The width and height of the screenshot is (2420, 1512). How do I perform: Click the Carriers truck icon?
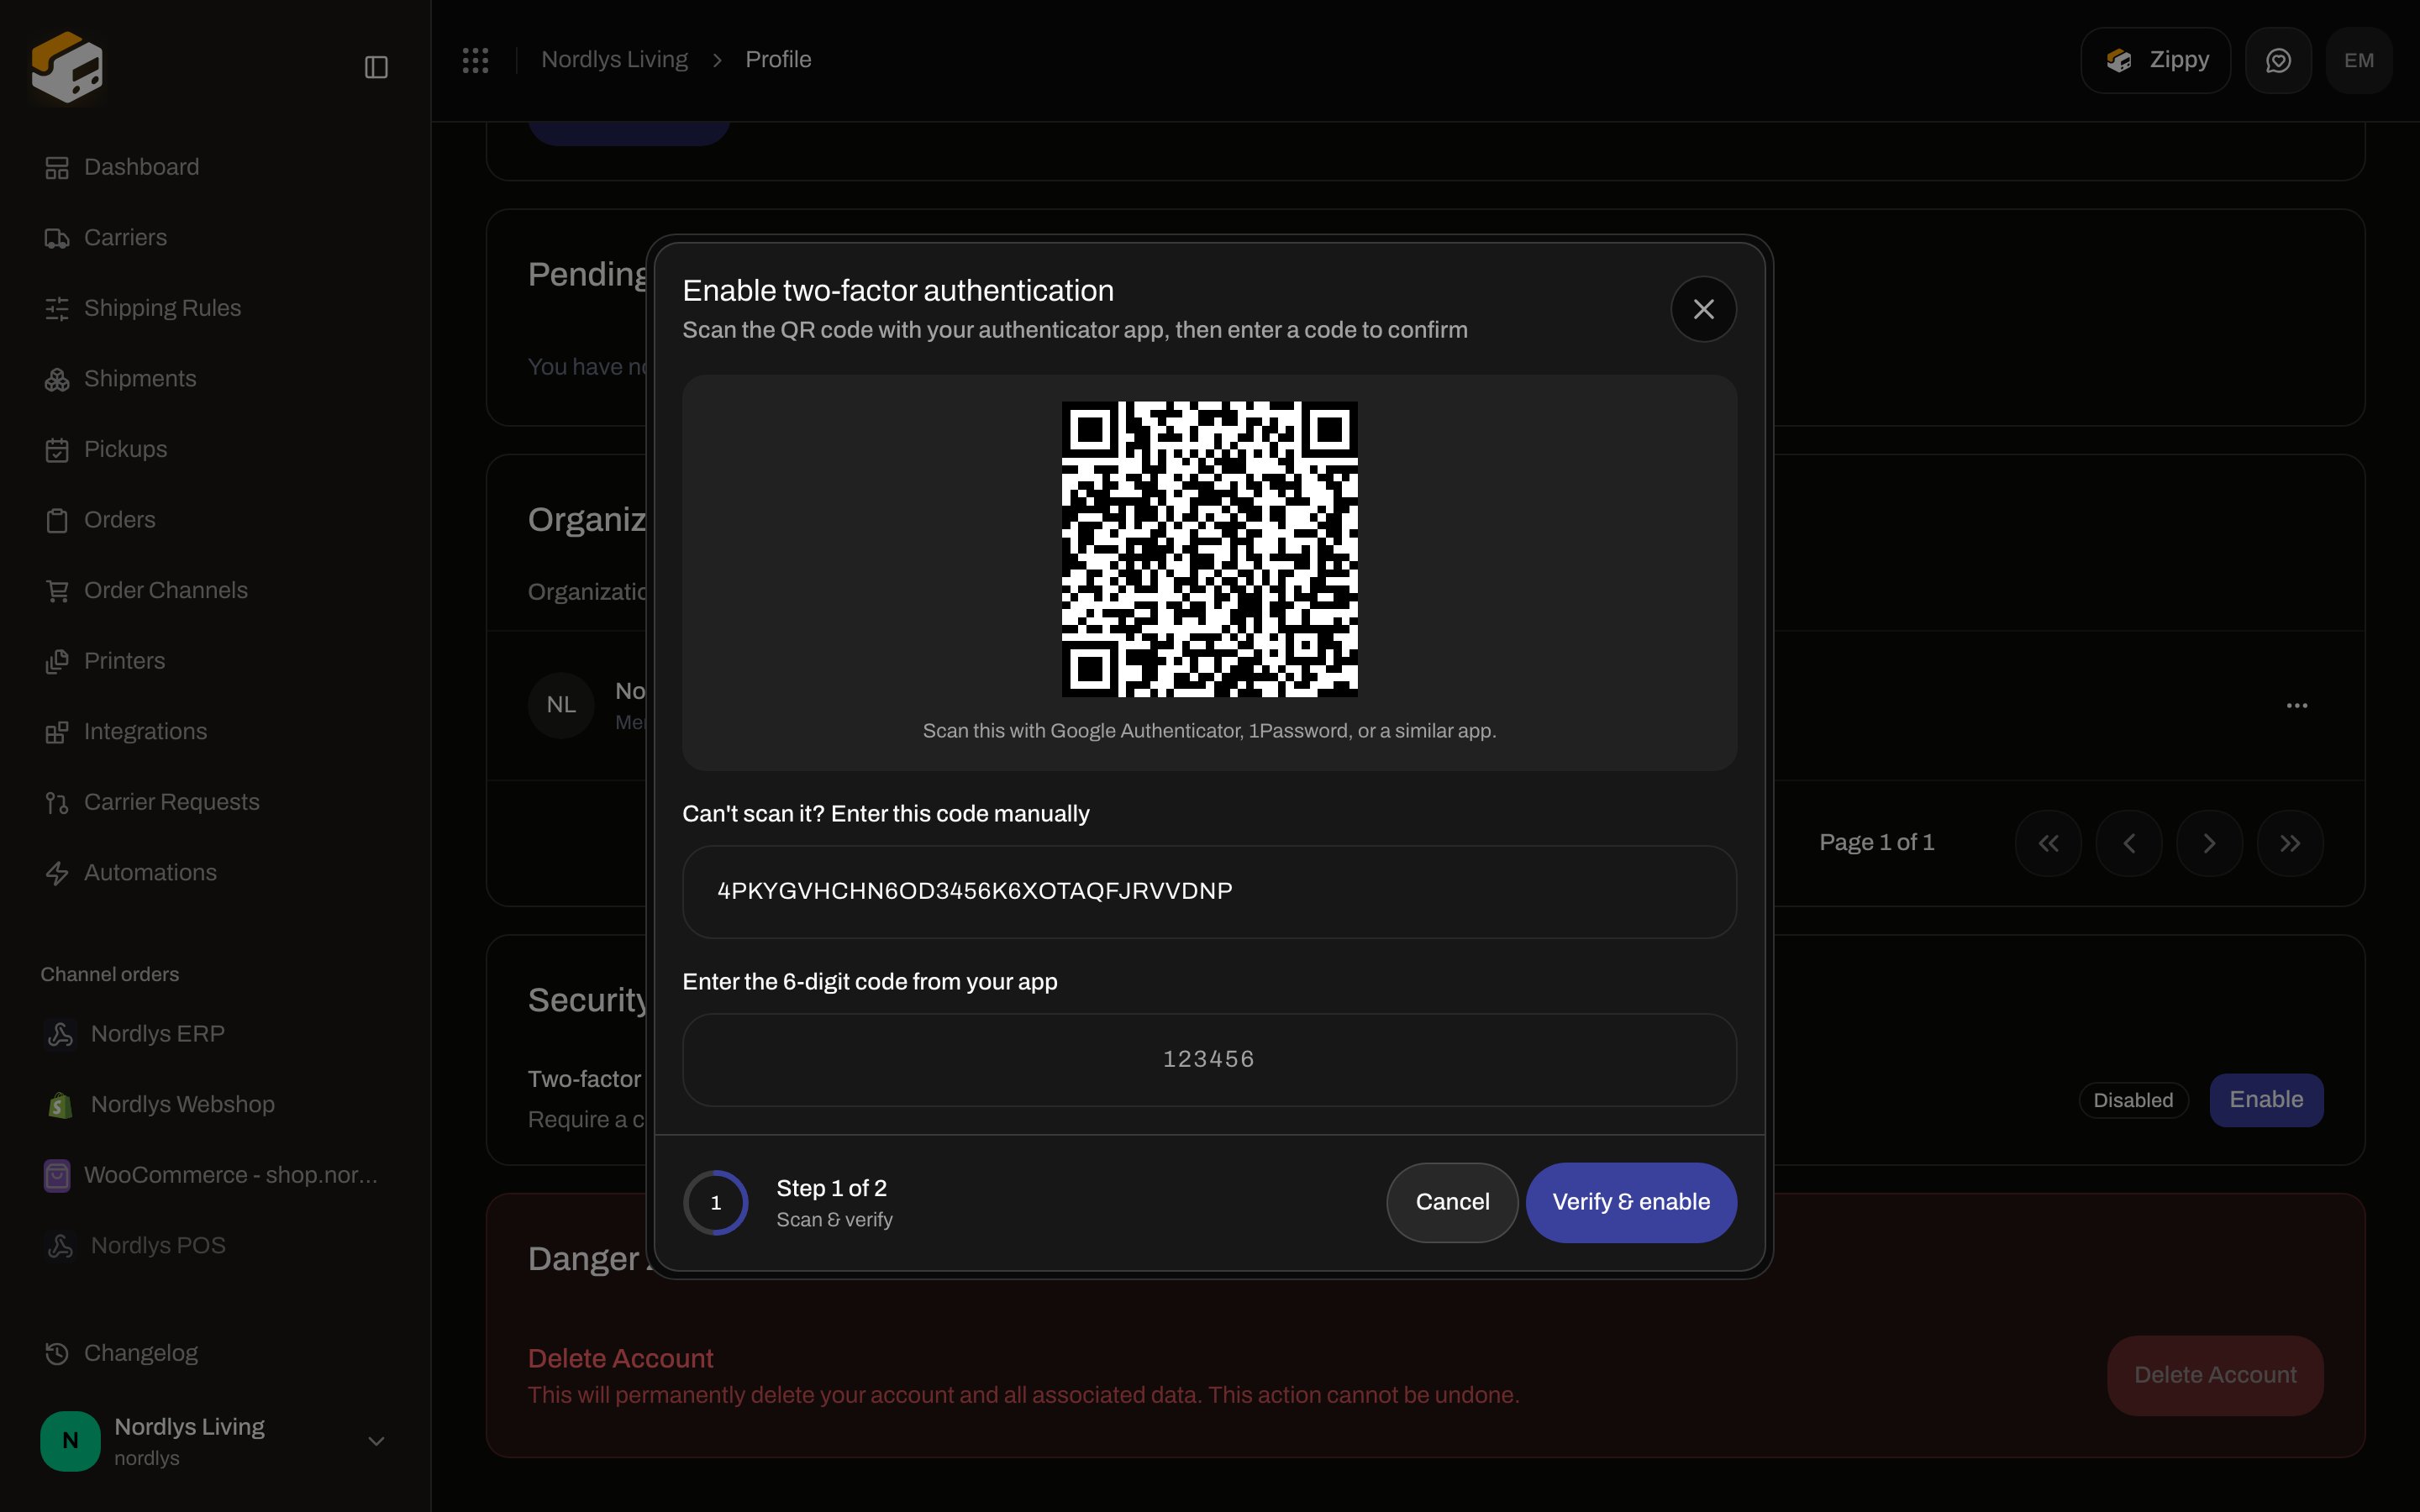coord(57,238)
